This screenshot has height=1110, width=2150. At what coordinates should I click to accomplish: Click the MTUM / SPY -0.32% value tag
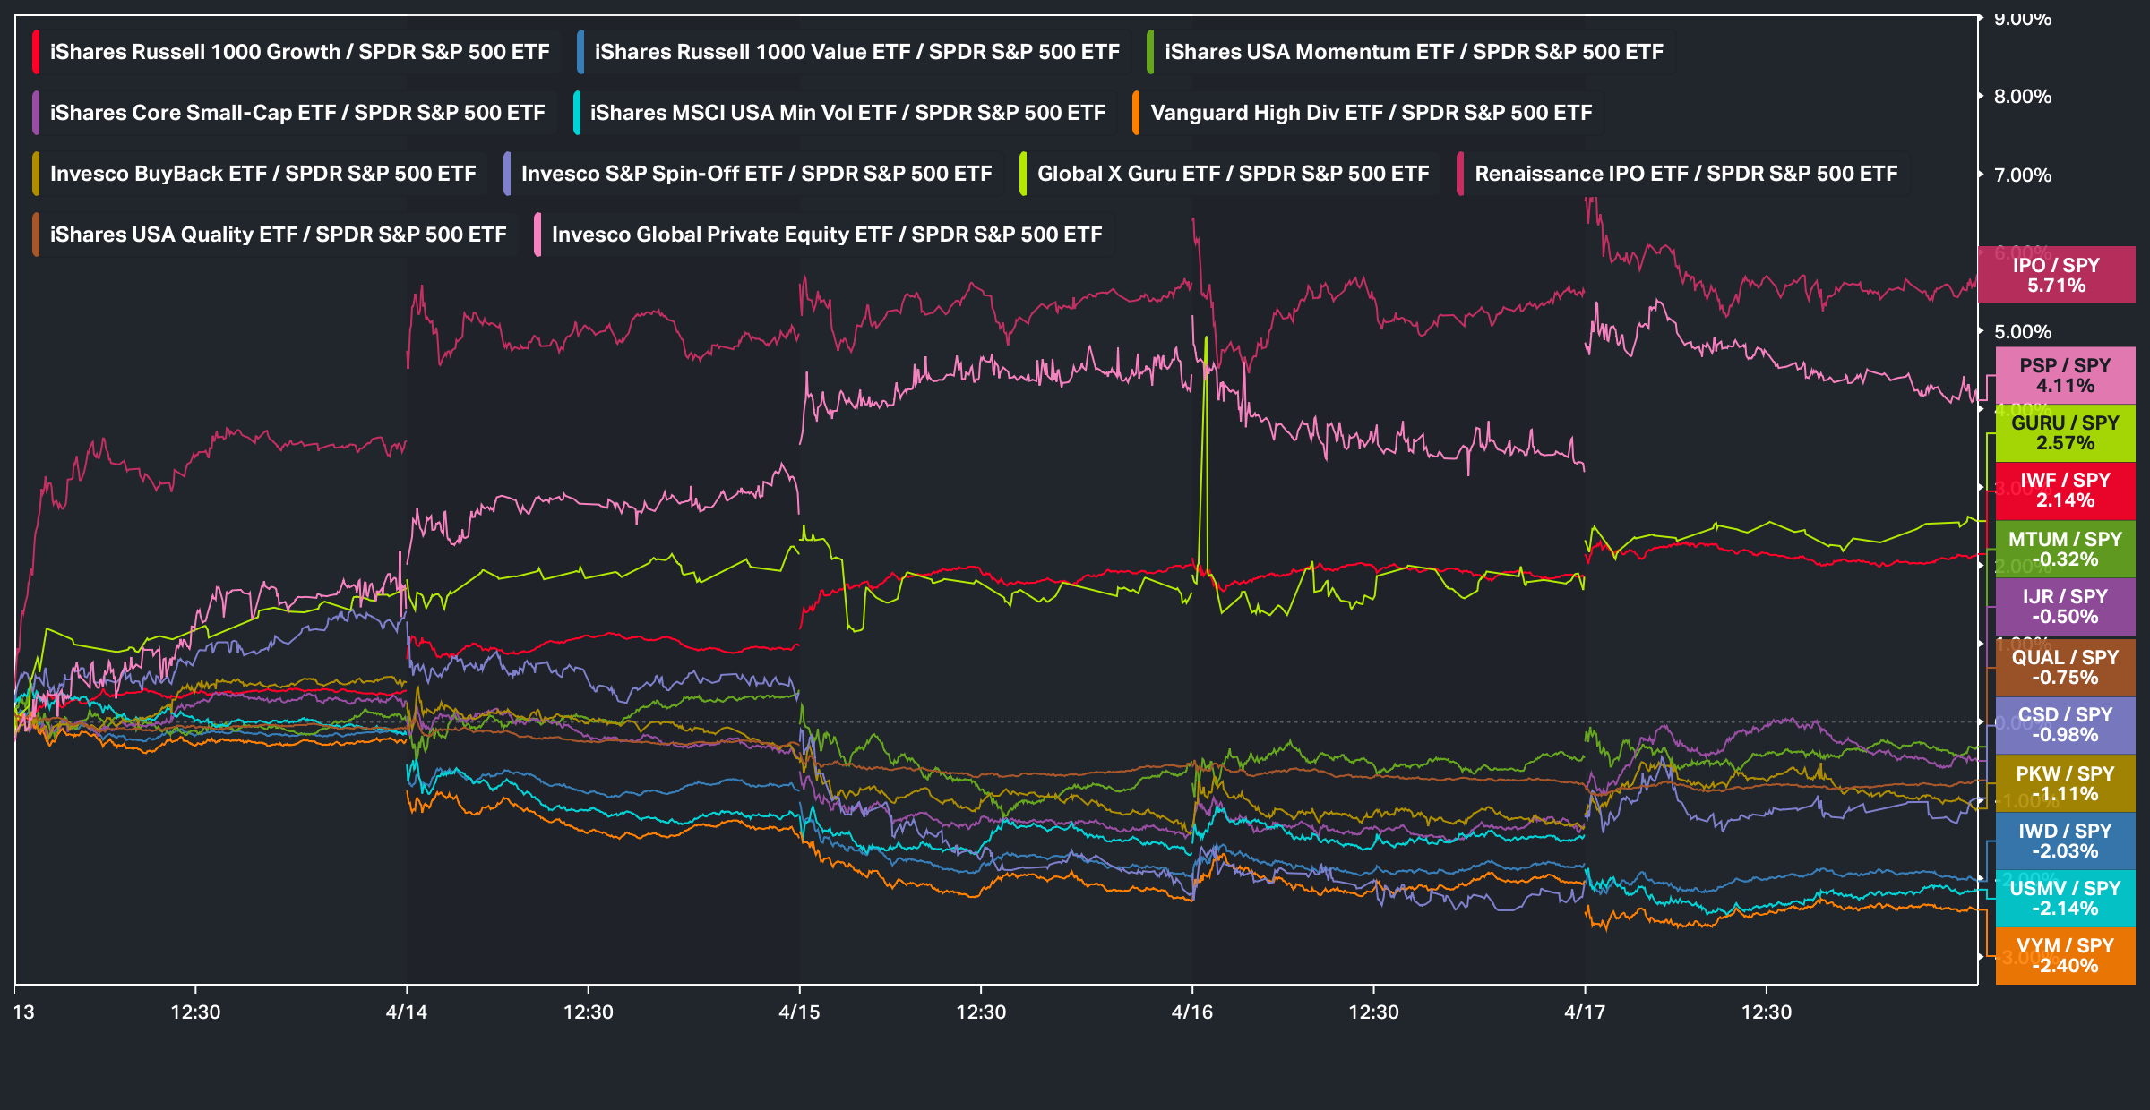point(2065,550)
